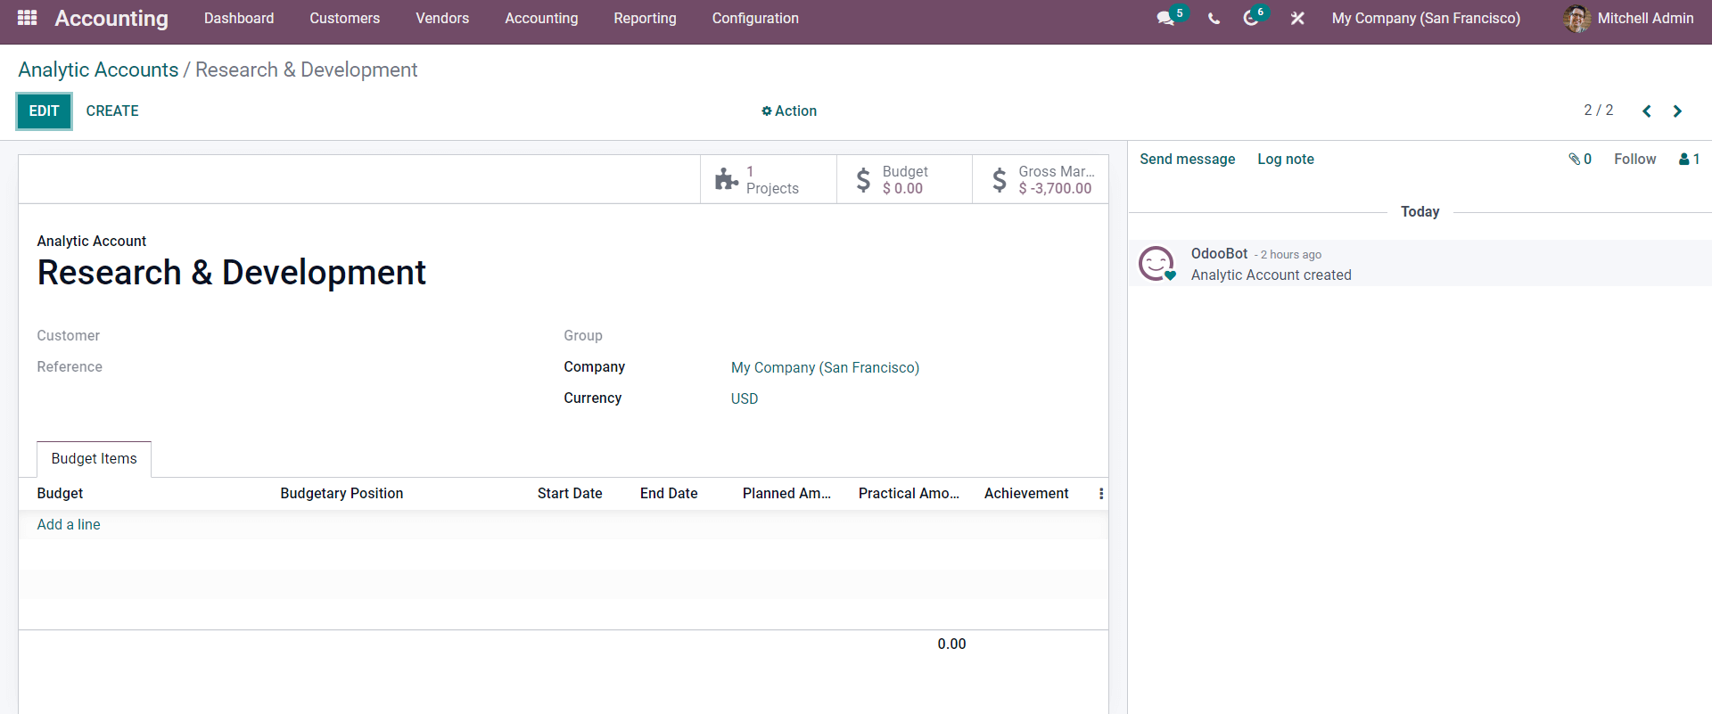Click the EDIT button
The image size is (1712, 714).
pos(44,111)
